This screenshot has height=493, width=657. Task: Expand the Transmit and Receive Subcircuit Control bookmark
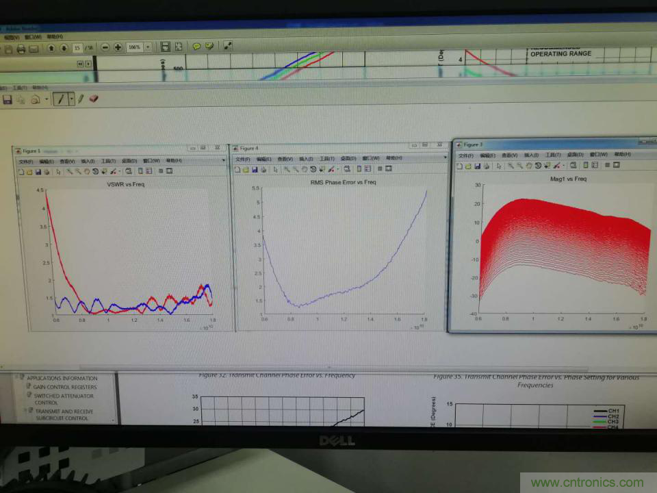tap(63, 415)
